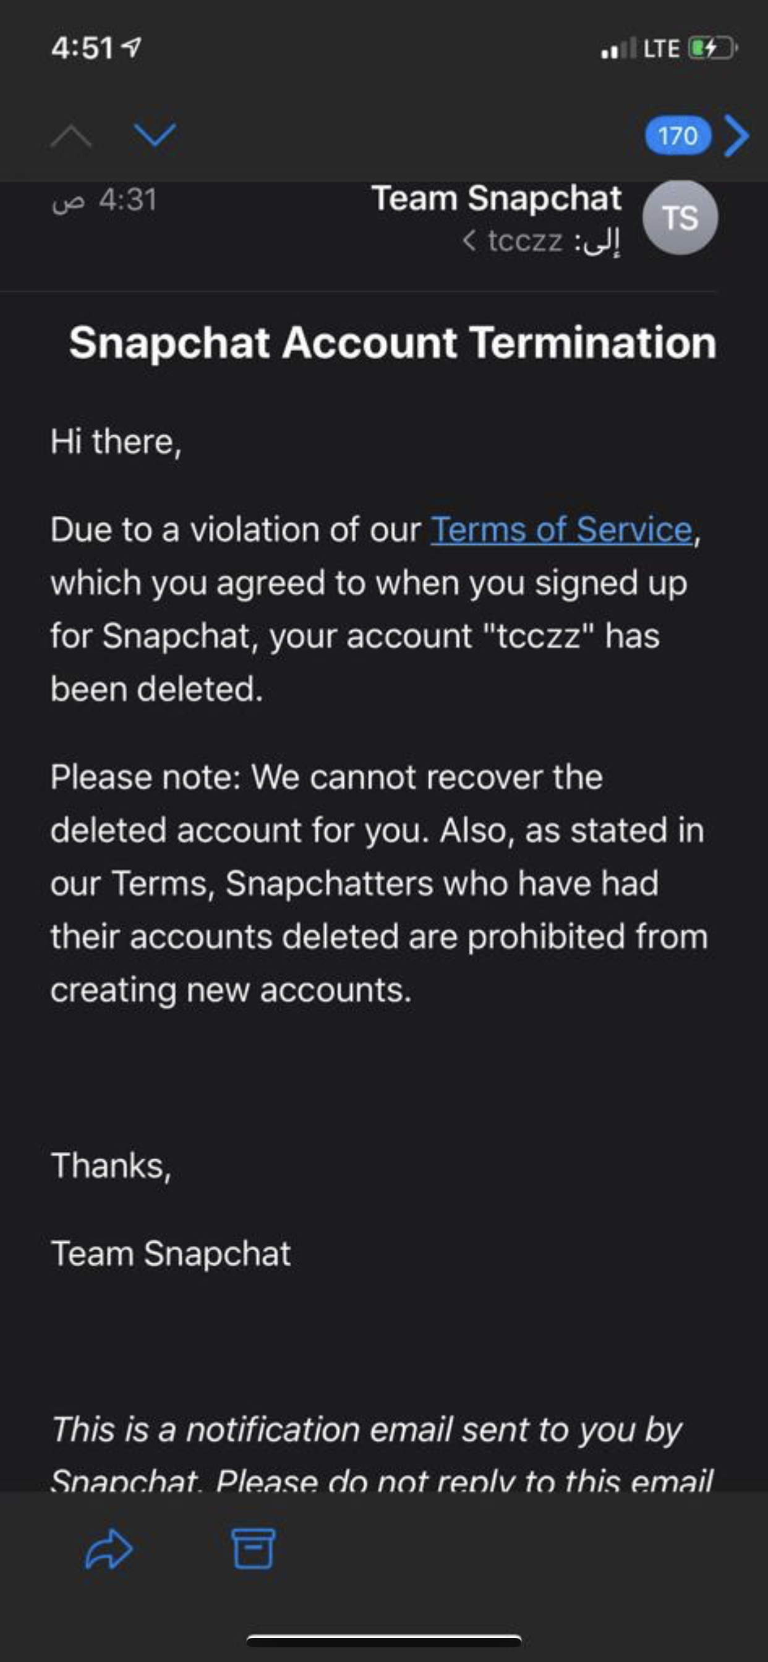
Task: Go to the next message with down arrow
Action: (155, 135)
